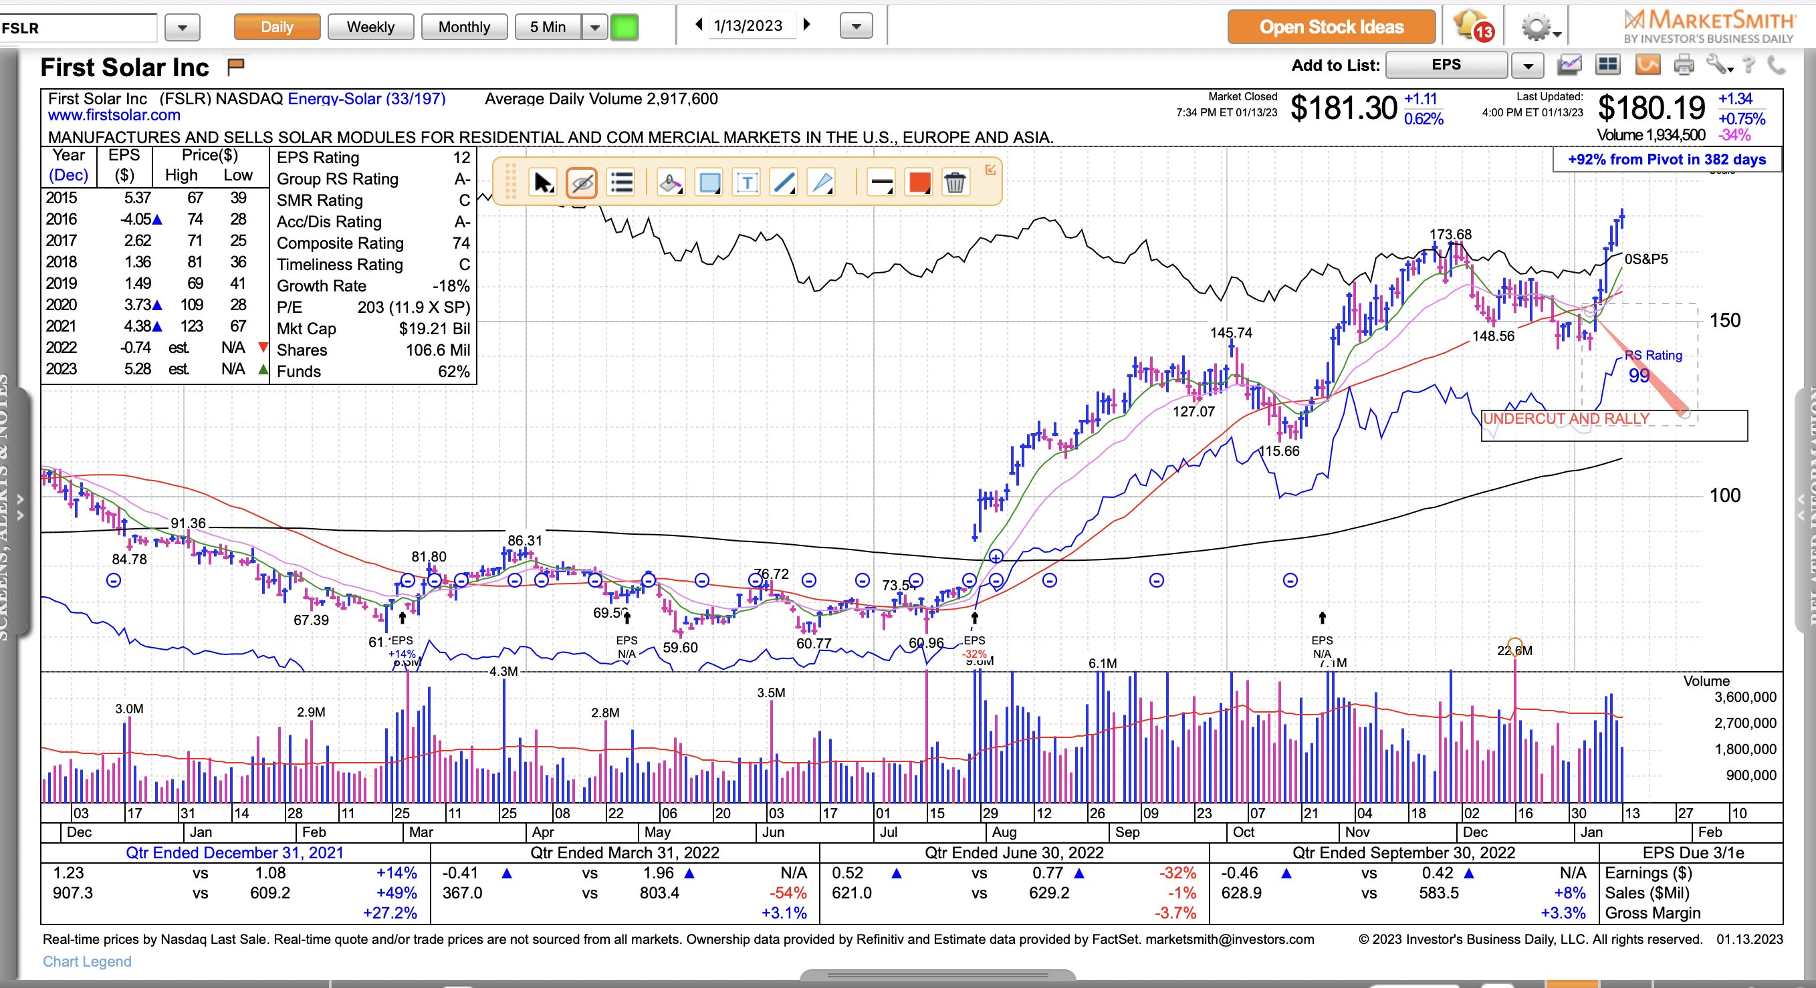Click the 115.66 price low label
This screenshot has height=988, width=1816.
[x=1280, y=451]
